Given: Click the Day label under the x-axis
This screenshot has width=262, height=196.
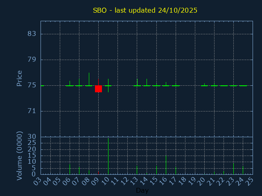Looking at the screenshot, I should (142, 191).
